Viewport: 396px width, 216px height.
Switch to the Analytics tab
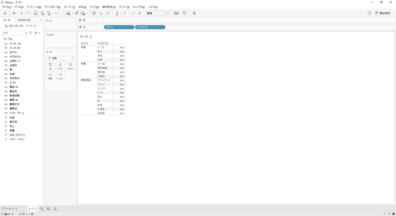point(24,20)
